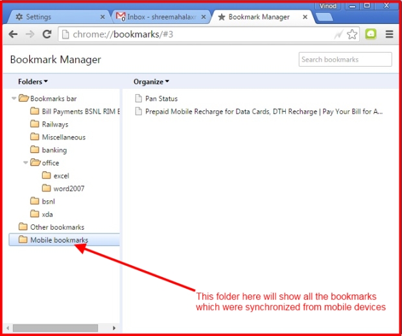
Task: Close the Settings tab
Action: pos(102,17)
